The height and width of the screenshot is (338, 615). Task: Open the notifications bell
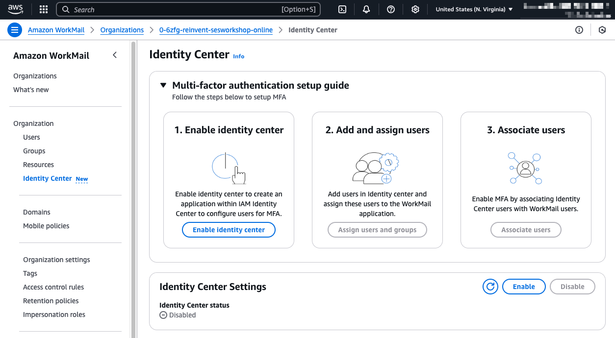pyautogui.click(x=366, y=9)
